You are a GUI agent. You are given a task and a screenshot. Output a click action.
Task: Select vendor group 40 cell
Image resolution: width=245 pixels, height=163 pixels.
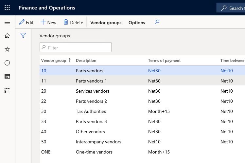44,132
